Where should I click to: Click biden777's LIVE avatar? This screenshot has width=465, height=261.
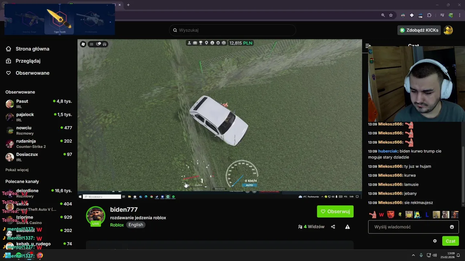(96, 216)
